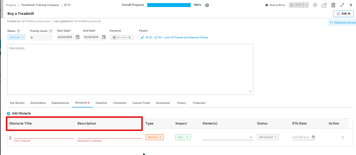The width and height of the screenshot is (356, 155).
Task: Open the End Date calendar picker
Action: [x=104, y=37]
